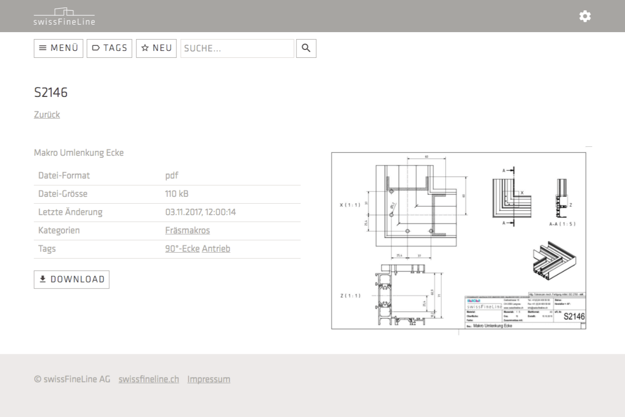Open the MENÜ hamburger button
This screenshot has width=625, height=417.
58,48
